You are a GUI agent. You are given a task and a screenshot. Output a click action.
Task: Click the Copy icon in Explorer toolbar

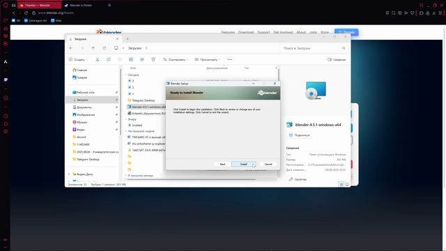pos(109,59)
